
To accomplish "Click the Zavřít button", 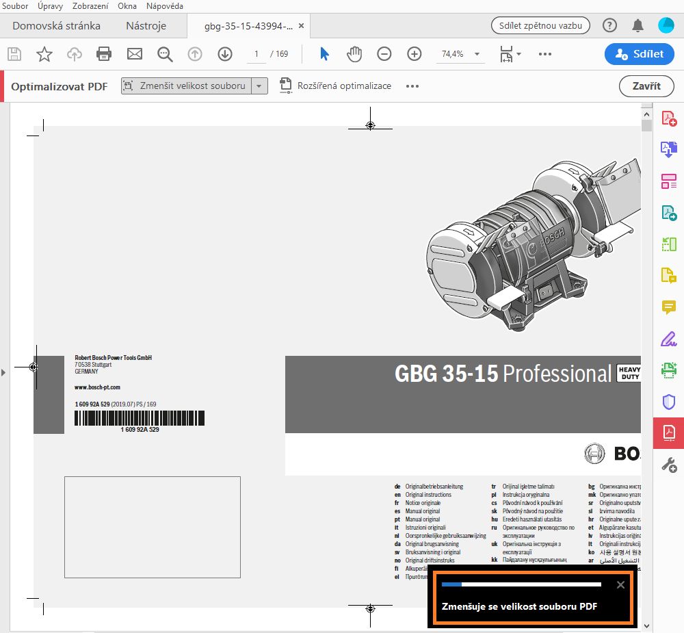I will pos(646,86).
